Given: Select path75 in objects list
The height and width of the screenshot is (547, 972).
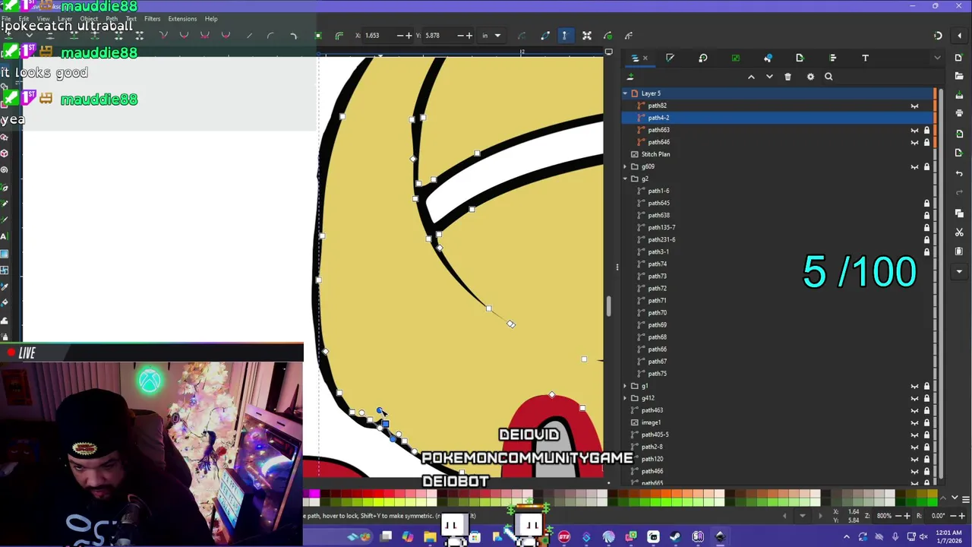Looking at the screenshot, I should 778,374.
